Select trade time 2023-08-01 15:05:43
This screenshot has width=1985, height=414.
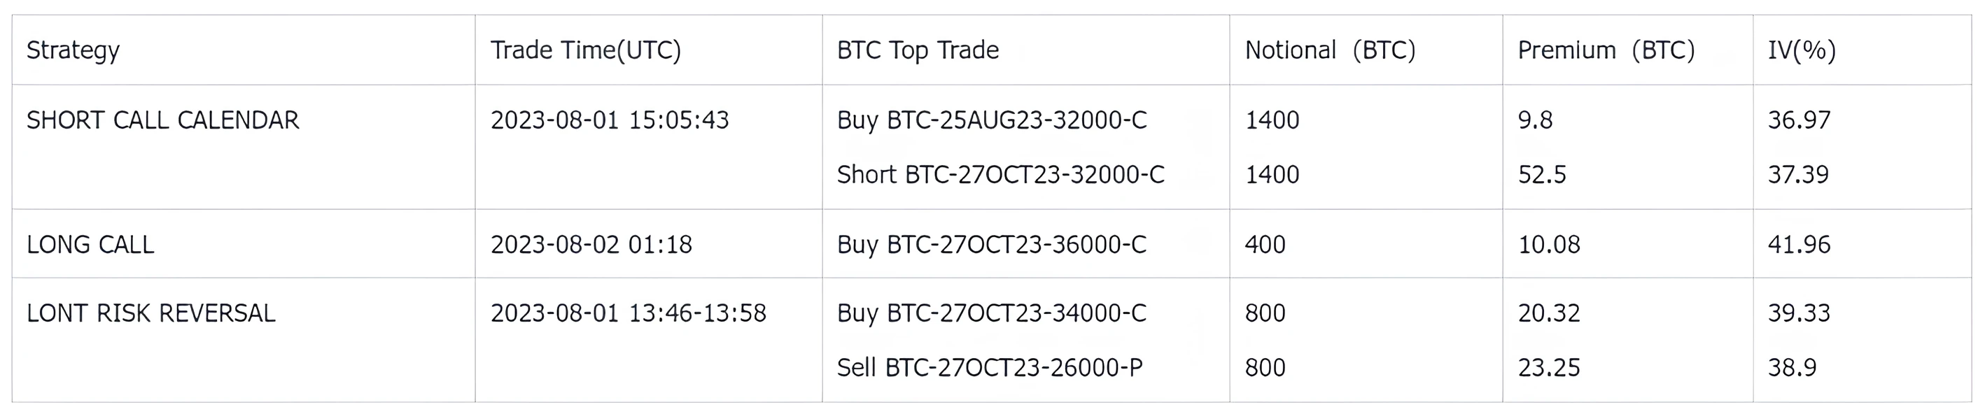coord(610,120)
